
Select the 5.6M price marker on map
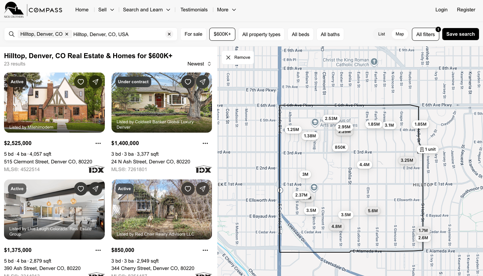tap(373, 211)
